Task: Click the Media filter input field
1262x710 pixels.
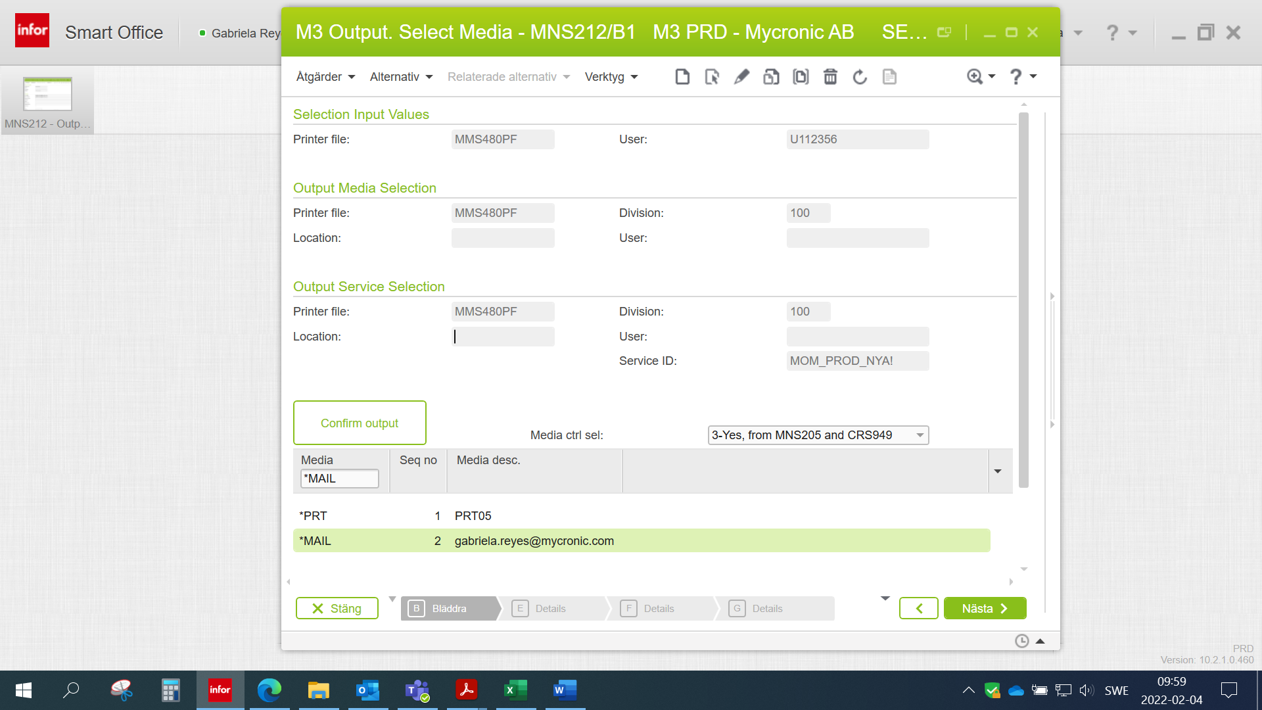Action: coord(340,479)
